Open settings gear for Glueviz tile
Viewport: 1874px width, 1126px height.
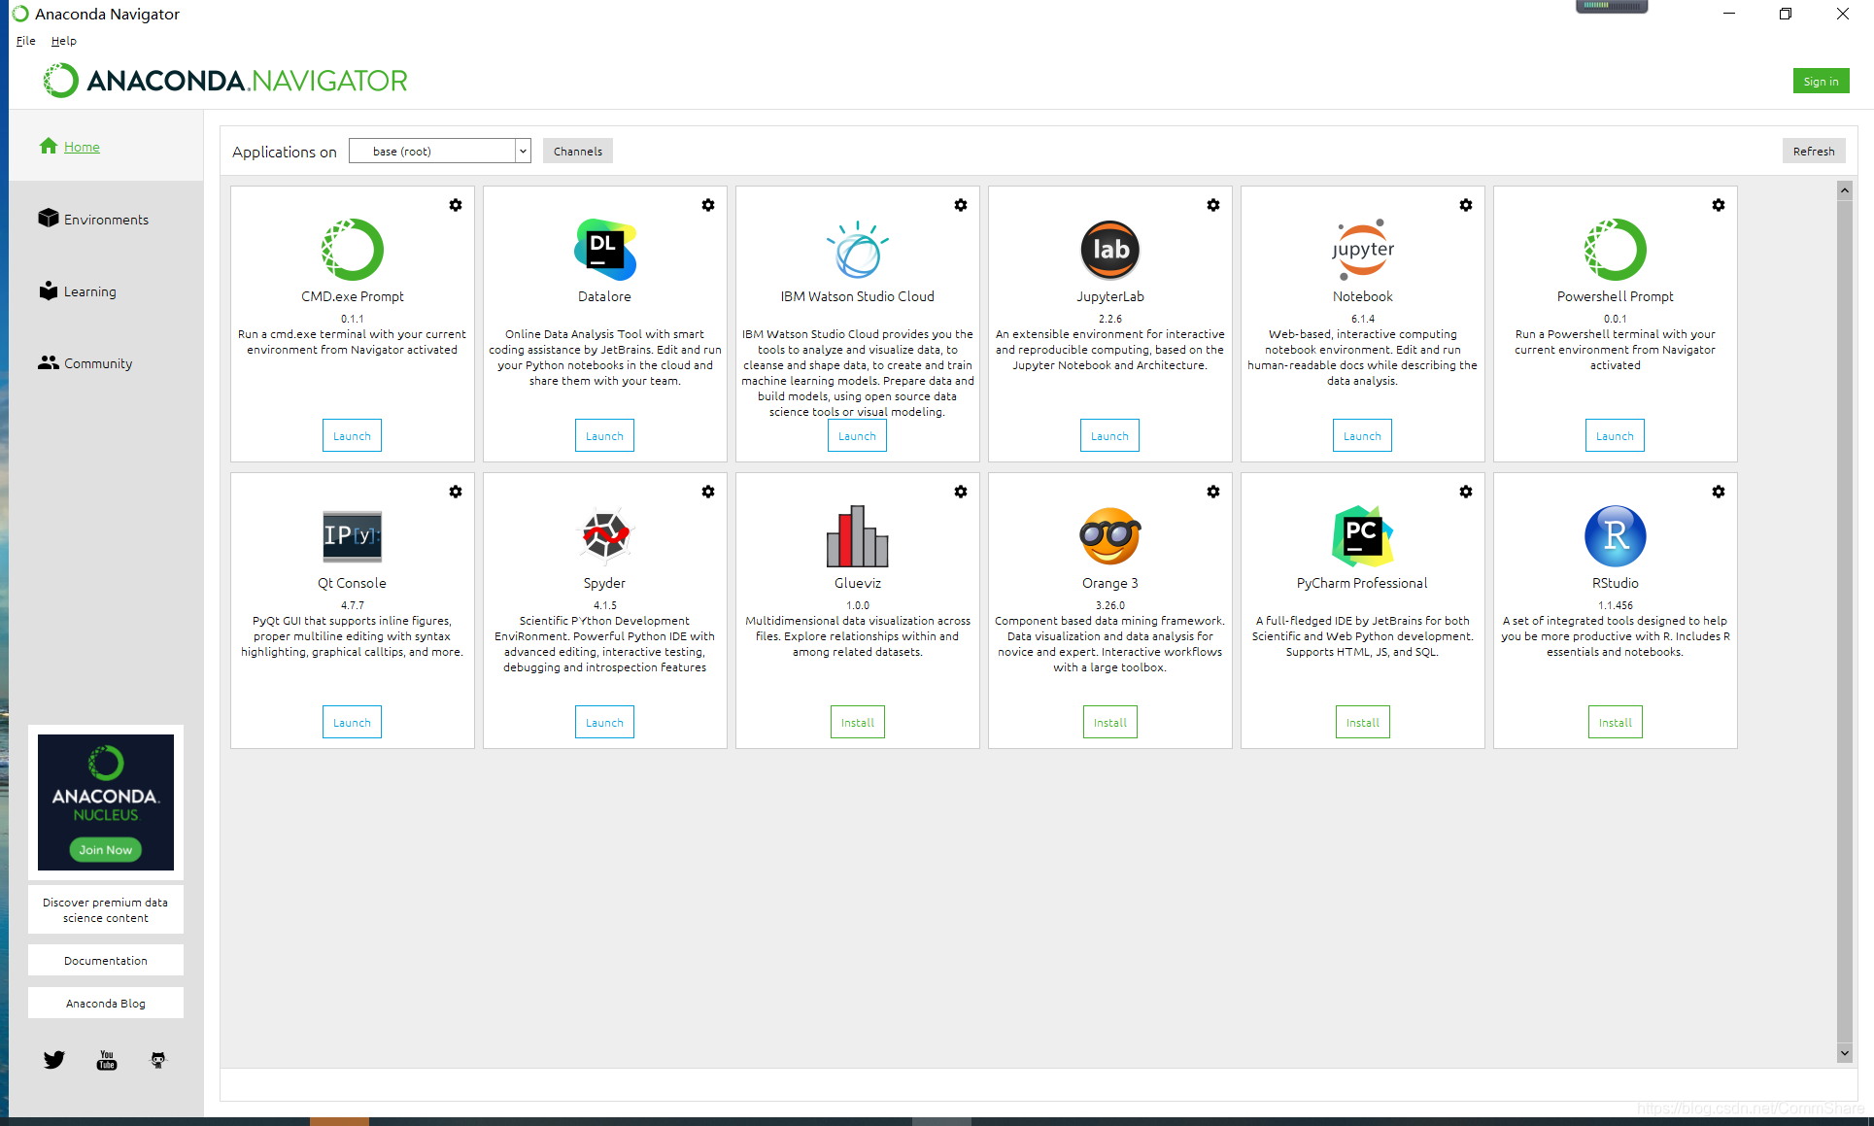[x=961, y=492]
